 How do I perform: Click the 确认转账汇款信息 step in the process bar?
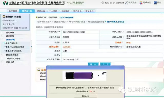coord(116,22)
